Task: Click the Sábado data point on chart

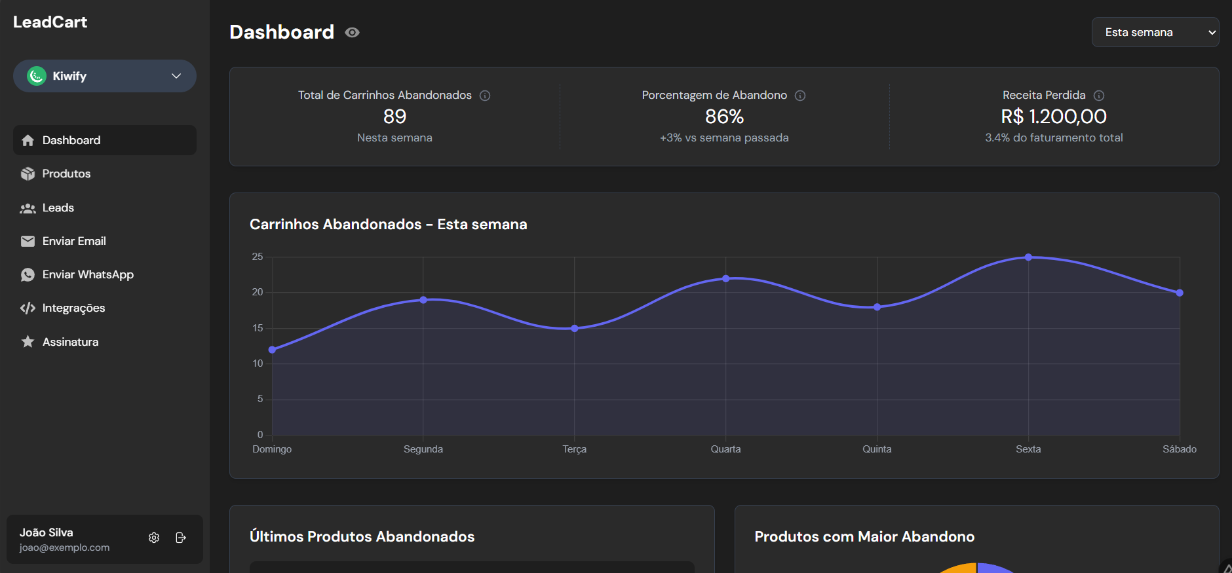Action: click(1180, 293)
